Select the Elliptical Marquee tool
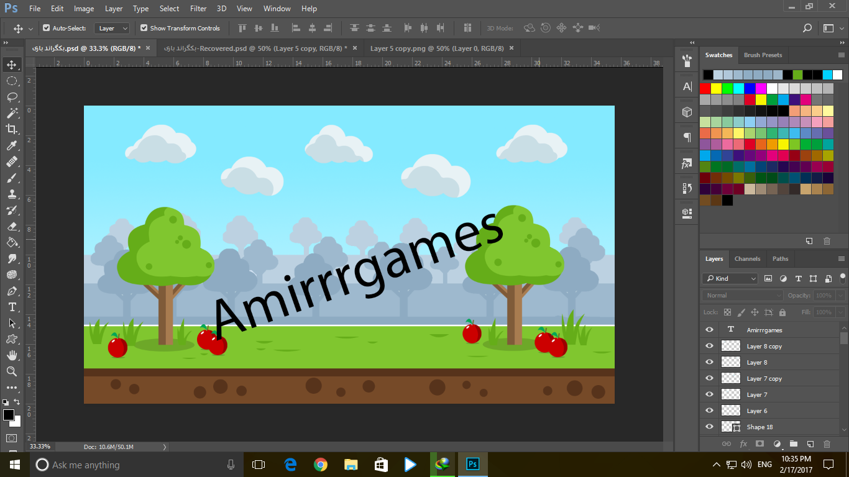This screenshot has height=477, width=849. point(12,81)
